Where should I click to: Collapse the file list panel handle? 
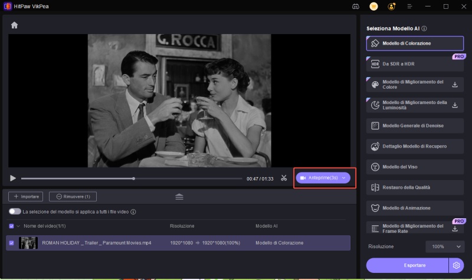179,196
